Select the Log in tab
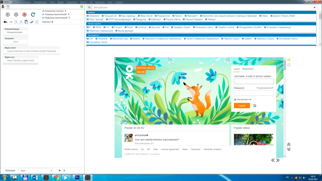 236,69
